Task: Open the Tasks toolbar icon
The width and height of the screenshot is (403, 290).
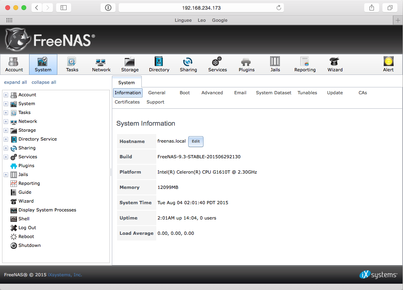Action: coord(72,64)
